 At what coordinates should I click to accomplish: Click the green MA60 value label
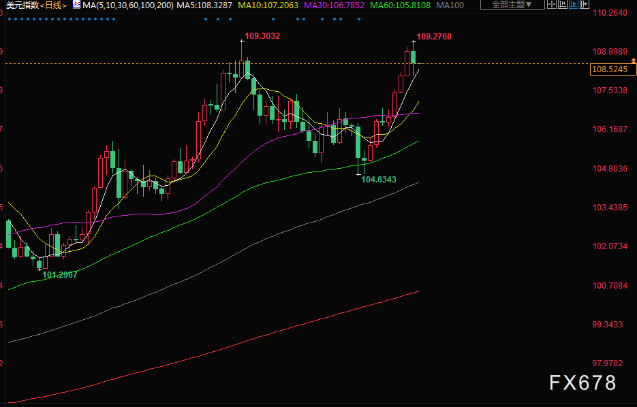coord(402,5)
